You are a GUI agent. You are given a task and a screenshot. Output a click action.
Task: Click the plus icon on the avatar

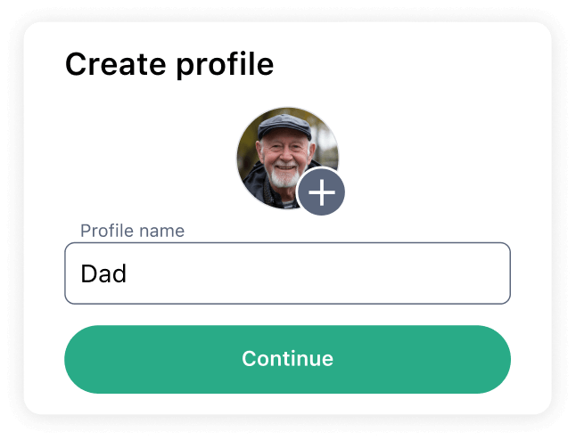click(x=321, y=191)
